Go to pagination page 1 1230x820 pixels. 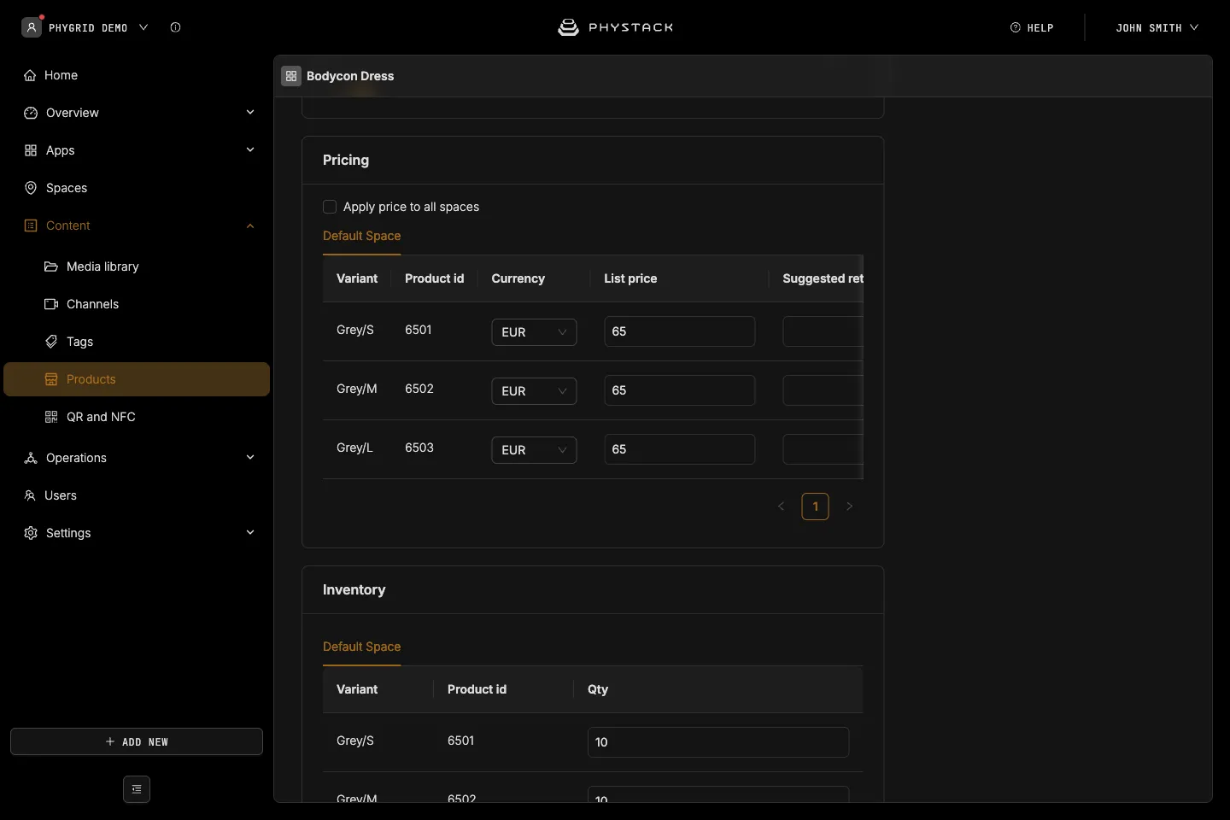coord(815,507)
